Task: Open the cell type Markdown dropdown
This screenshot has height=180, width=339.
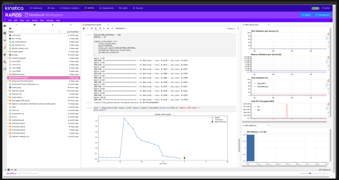Action: pyautogui.click(x=121, y=28)
